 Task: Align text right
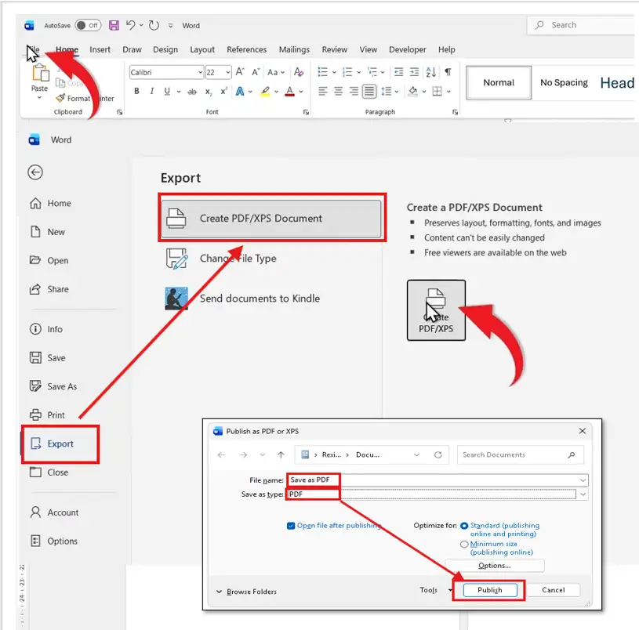(x=354, y=91)
